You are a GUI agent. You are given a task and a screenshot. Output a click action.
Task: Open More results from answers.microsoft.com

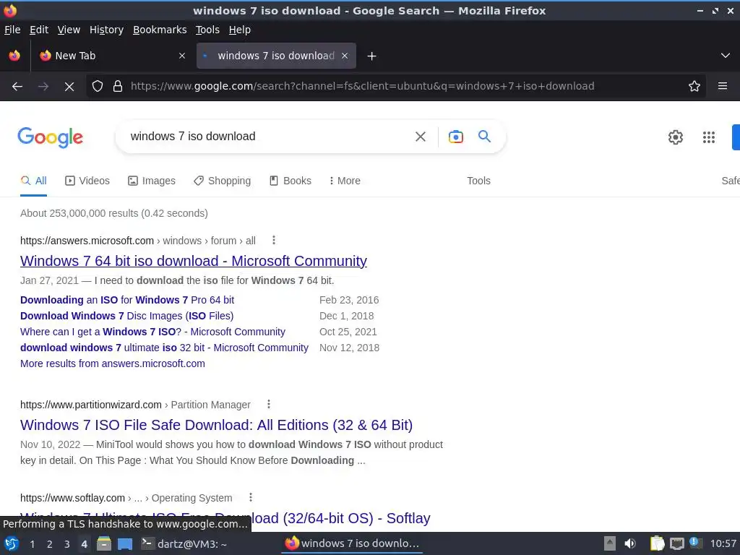(x=112, y=364)
